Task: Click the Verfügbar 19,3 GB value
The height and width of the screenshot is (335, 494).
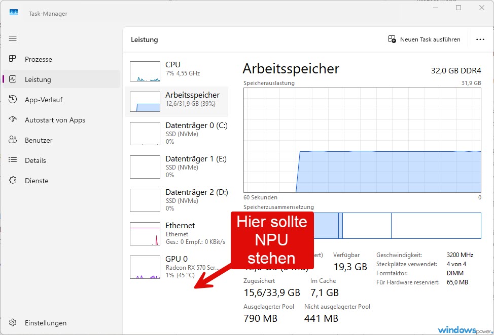Action: coord(350,267)
